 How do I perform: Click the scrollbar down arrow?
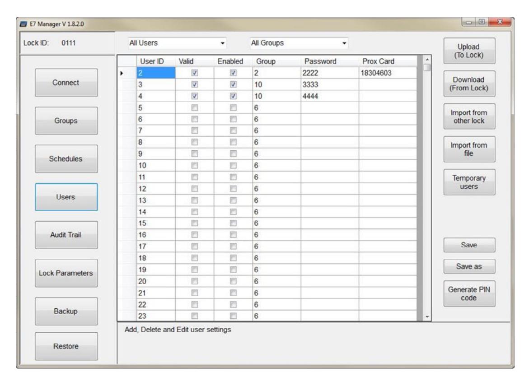(427, 316)
